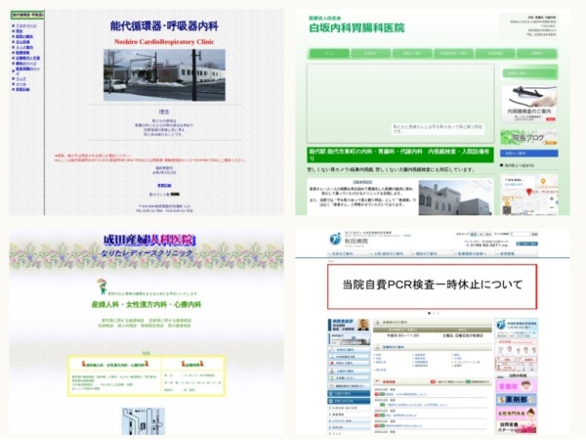Open the 院長ブログ banner
The height and width of the screenshot is (440, 586).
point(529,137)
